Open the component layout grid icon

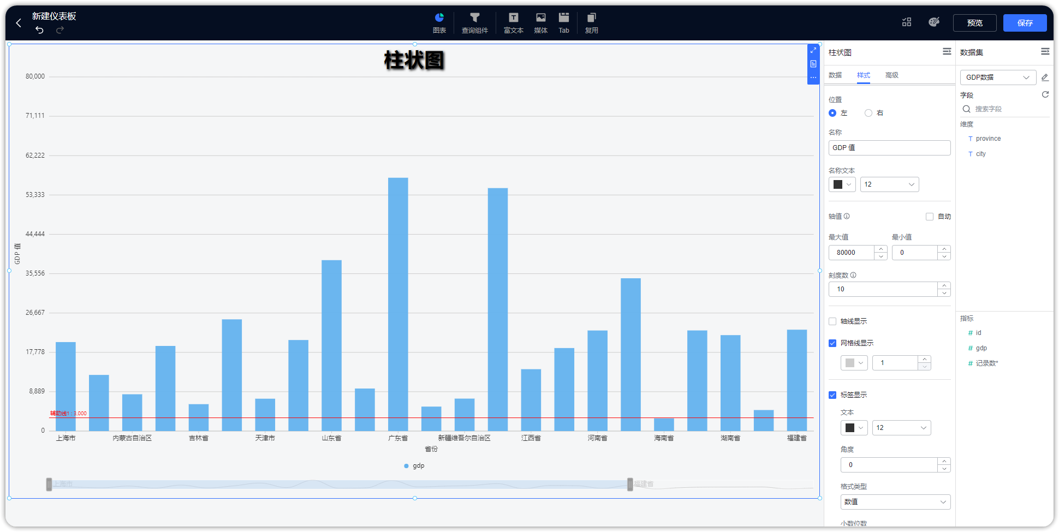tap(907, 22)
